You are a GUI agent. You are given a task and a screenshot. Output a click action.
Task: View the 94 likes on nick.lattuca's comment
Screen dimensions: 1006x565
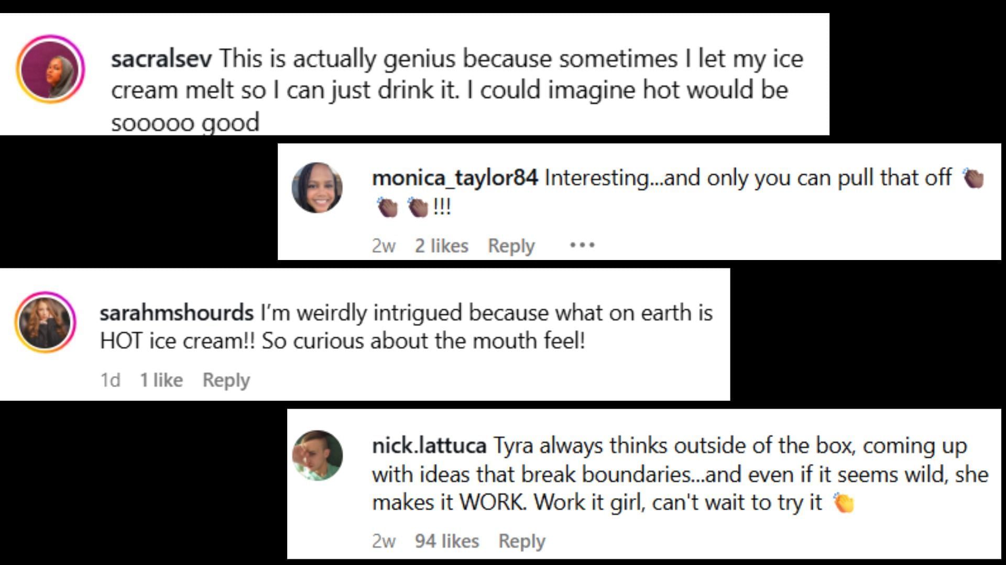coord(446,541)
